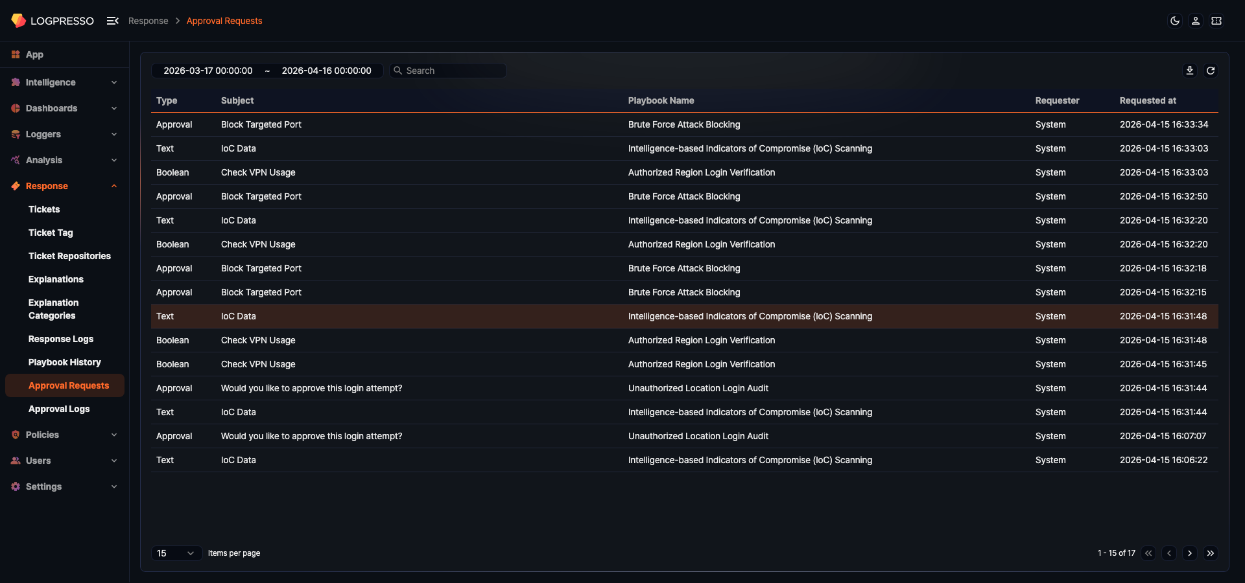The height and width of the screenshot is (583, 1245).
Task: Click the Response breadcrumb link
Action: (x=148, y=21)
